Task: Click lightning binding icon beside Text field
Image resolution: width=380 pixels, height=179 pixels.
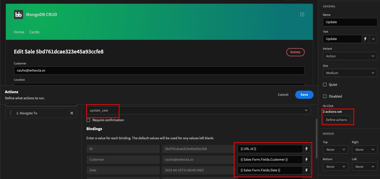Action: click(365, 39)
